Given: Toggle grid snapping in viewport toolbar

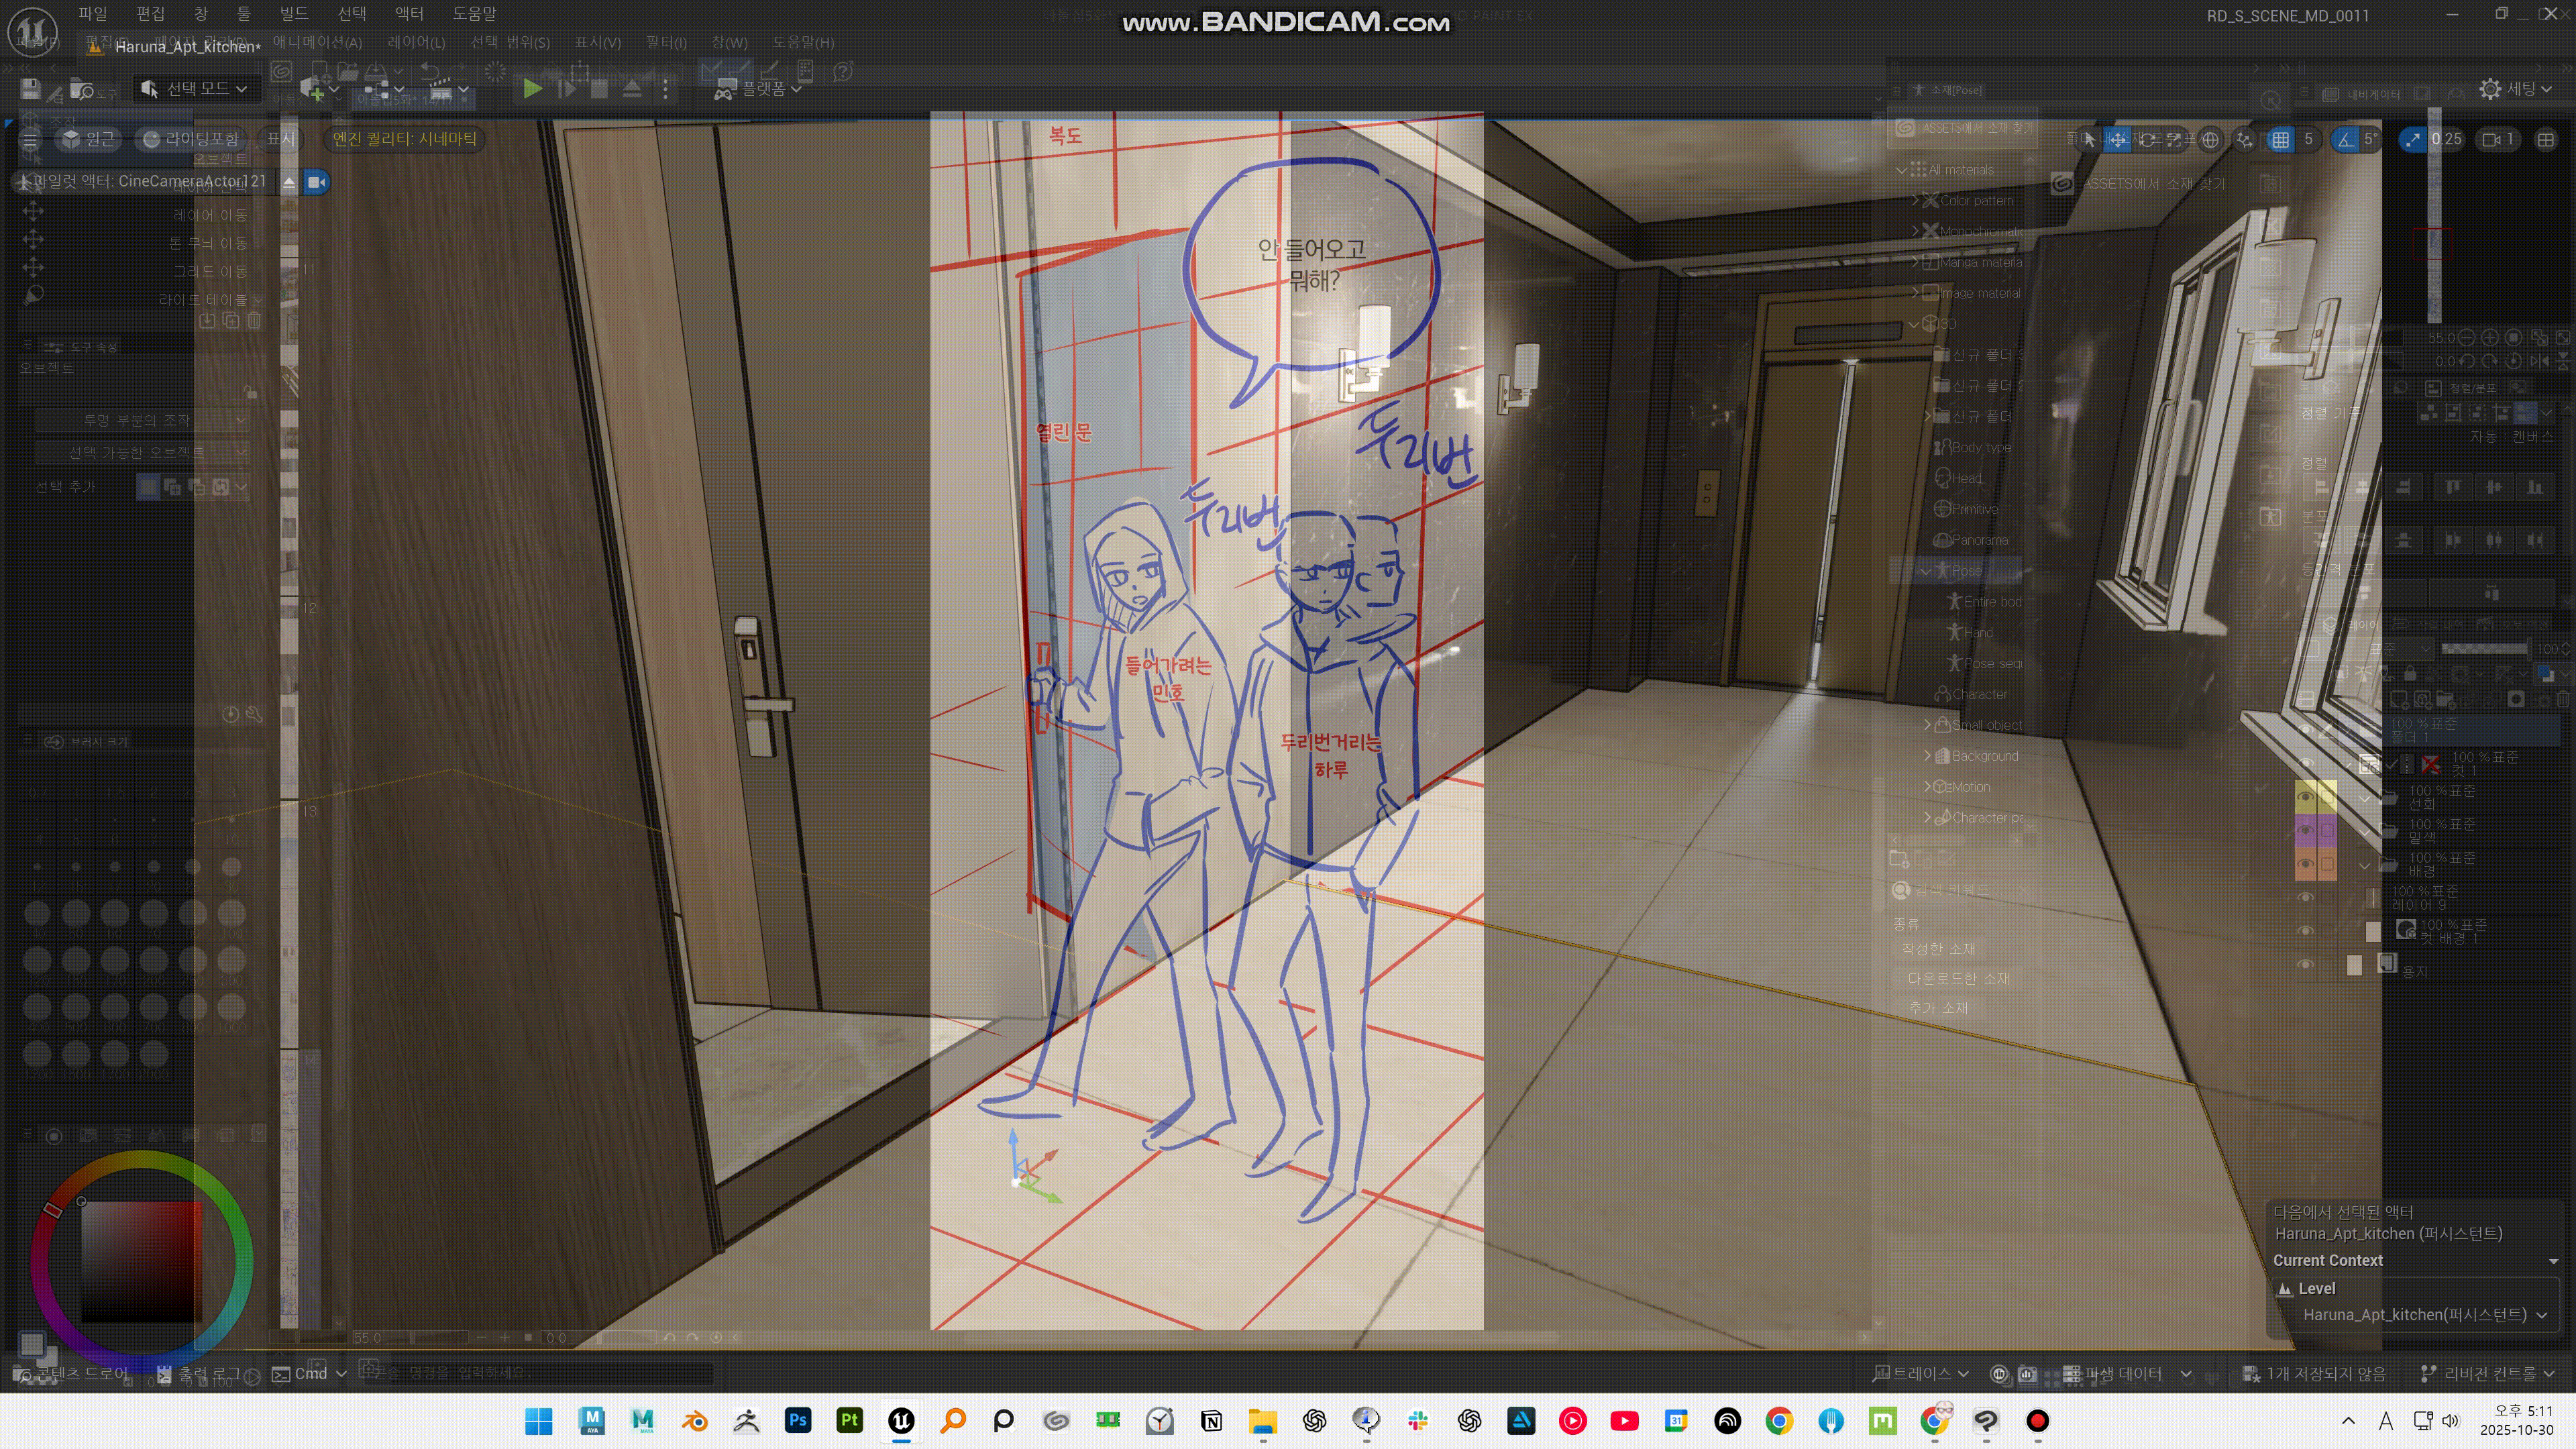Looking at the screenshot, I should [x=2280, y=140].
